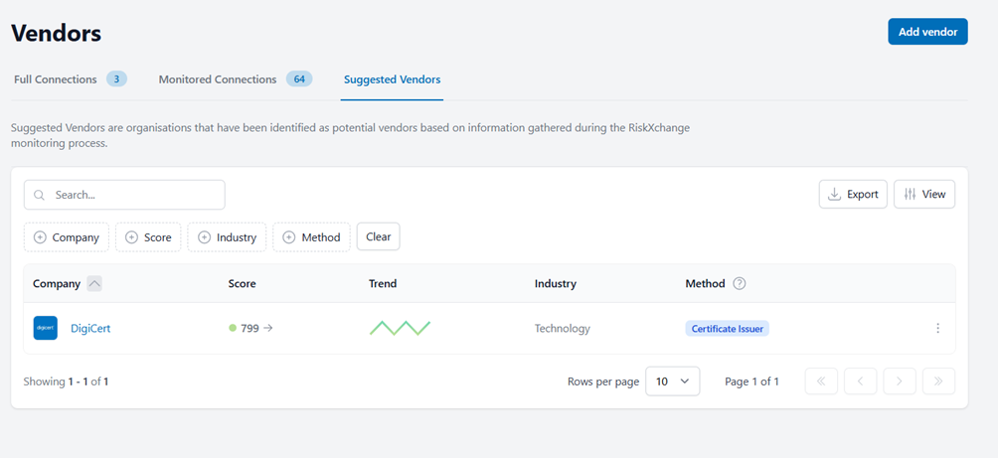Open the Method filter
Image resolution: width=998 pixels, height=458 pixels.
[x=311, y=237]
